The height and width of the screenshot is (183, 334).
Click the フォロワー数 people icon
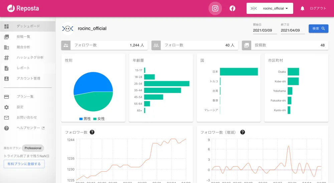(x=66, y=45)
